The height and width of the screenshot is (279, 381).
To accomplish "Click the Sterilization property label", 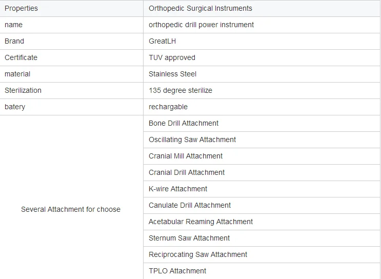I will pos(23,90).
